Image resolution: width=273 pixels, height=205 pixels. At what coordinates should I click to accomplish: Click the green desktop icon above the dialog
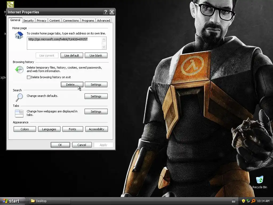pos(10,5)
